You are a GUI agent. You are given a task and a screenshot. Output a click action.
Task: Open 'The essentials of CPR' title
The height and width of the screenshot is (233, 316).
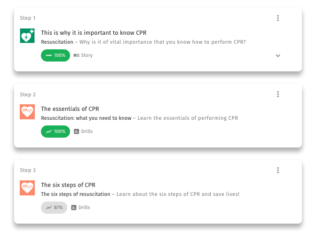tap(70, 109)
